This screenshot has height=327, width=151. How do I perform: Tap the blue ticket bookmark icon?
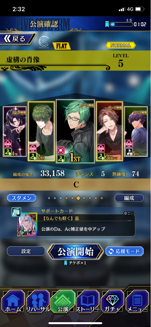pos(107,24)
